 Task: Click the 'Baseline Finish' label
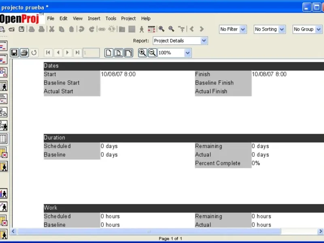click(214, 83)
